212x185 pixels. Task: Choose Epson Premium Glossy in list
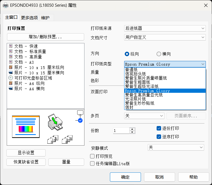[x=165, y=91]
